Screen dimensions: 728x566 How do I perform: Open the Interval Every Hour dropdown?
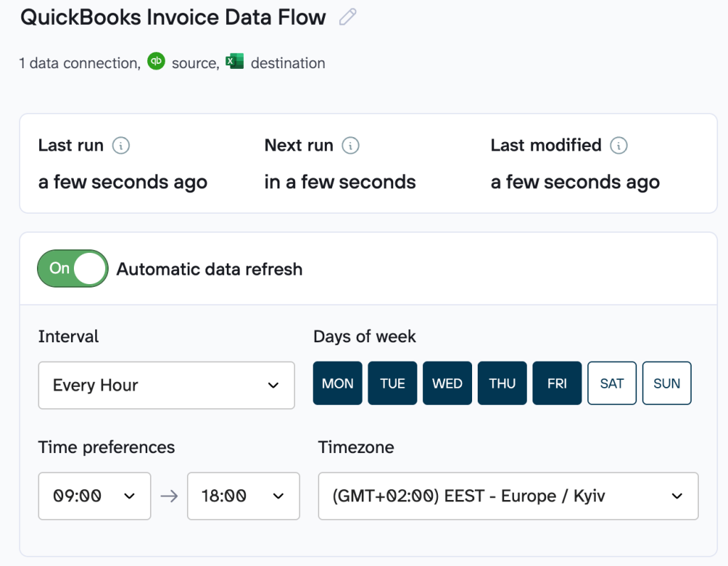(166, 386)
